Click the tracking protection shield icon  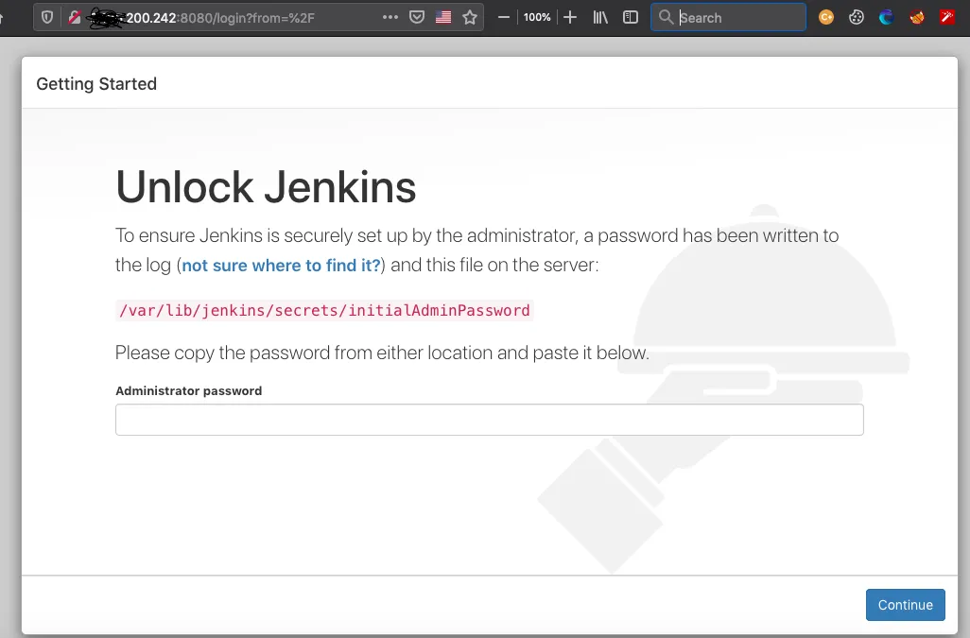(x=46, y=17)
